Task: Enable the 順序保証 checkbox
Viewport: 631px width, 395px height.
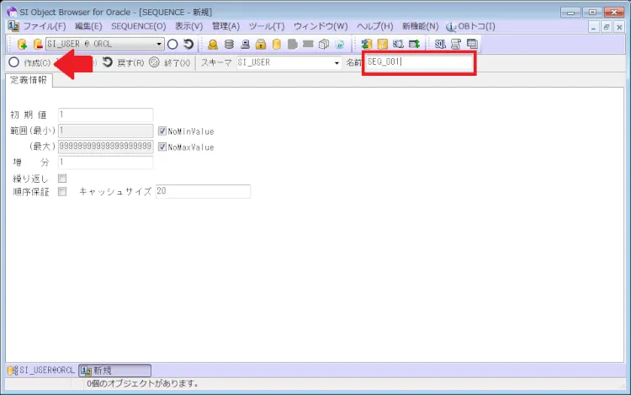Action: click(x=62, y=191)
